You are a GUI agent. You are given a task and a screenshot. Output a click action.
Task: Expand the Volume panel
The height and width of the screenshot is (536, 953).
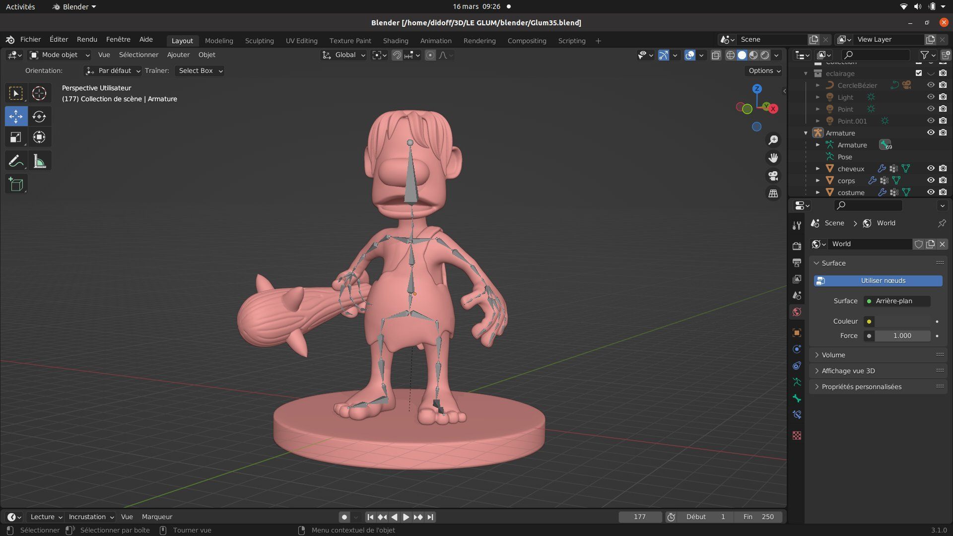point(878,355)
